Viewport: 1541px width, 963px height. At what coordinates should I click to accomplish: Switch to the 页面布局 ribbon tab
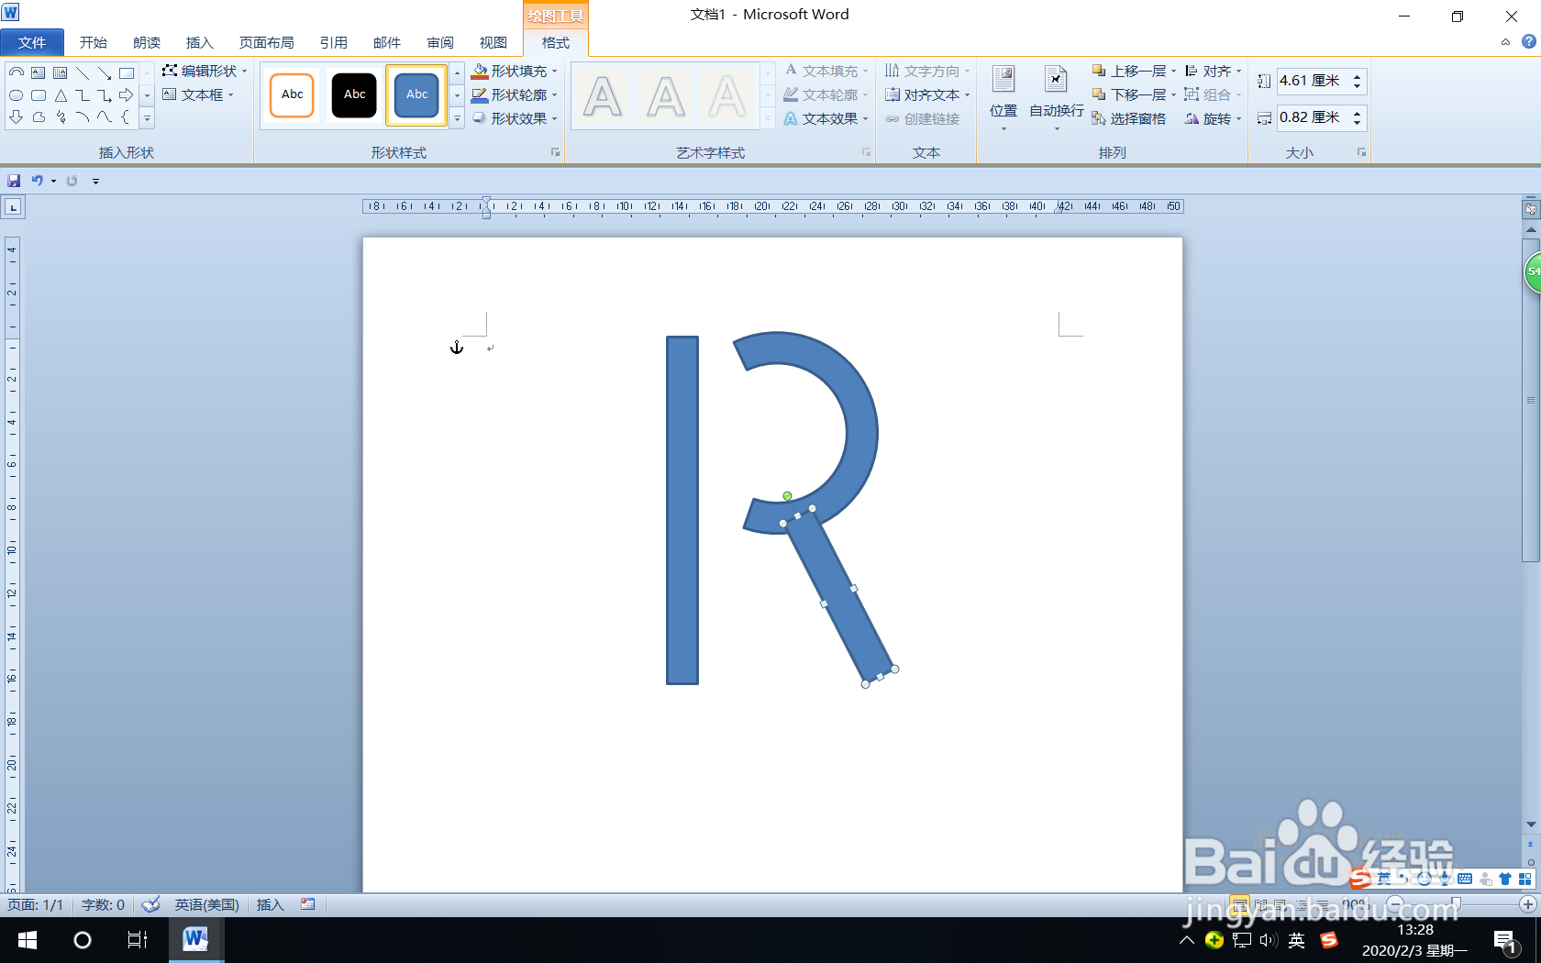(266, 42)
